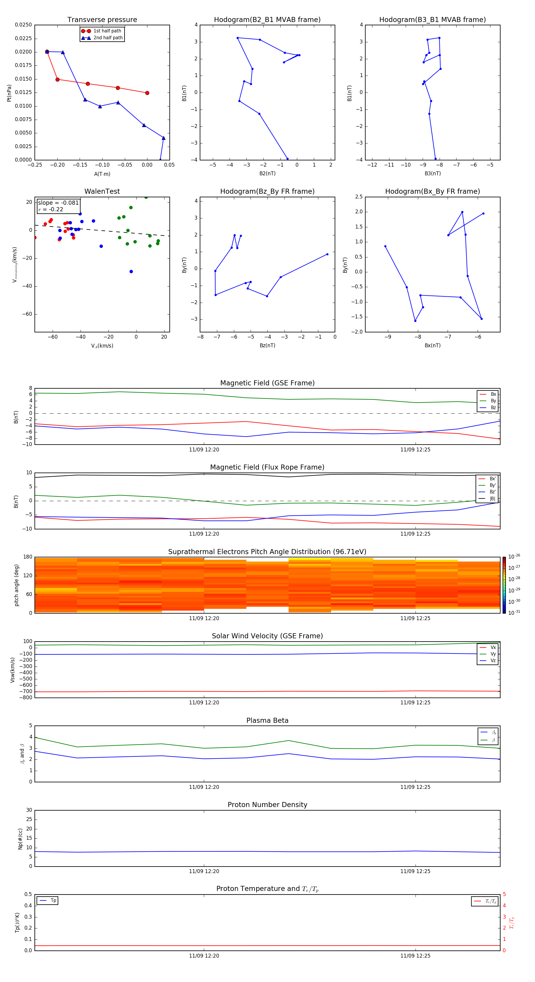This screenshot has height=982, width=535.
Task: Click '|B|' legend entry in Flux Rope plot
Action: (x=487, y=499)
